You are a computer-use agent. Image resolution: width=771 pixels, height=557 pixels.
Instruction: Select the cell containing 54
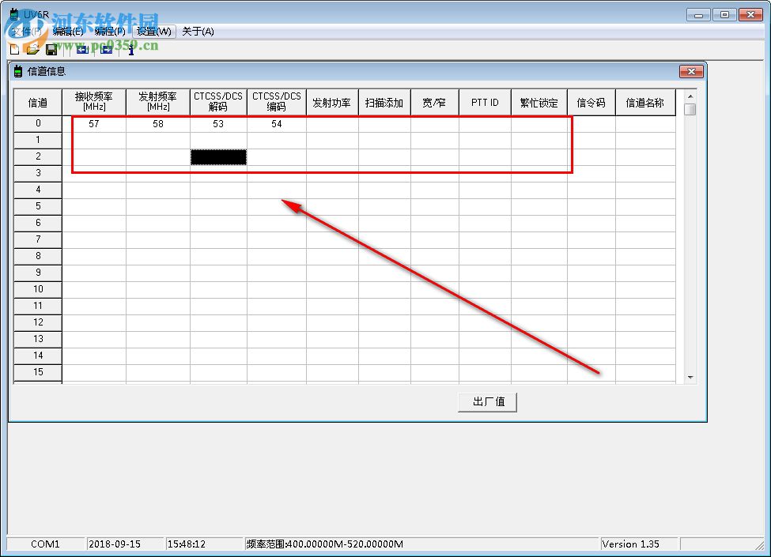276,124
